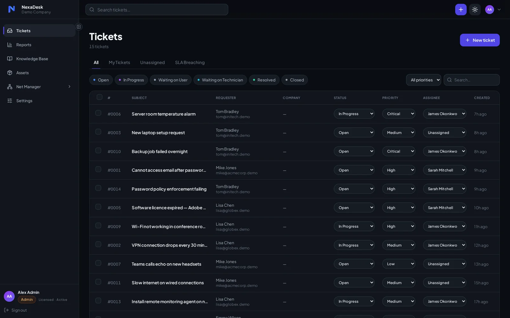Change status of ticket #0001
The height and width of the screenshot is (318, 510).
tap(354, 170)
